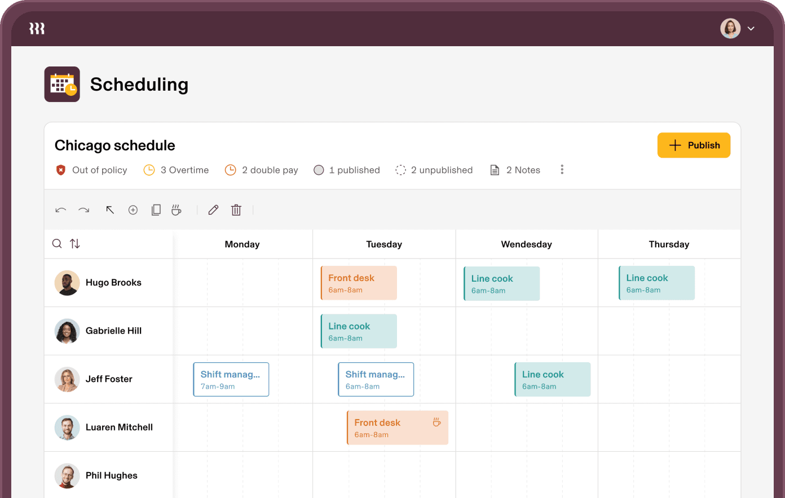Open the three-dot more options menu
The image size is (785, 498).
click(x=562, y=170)
